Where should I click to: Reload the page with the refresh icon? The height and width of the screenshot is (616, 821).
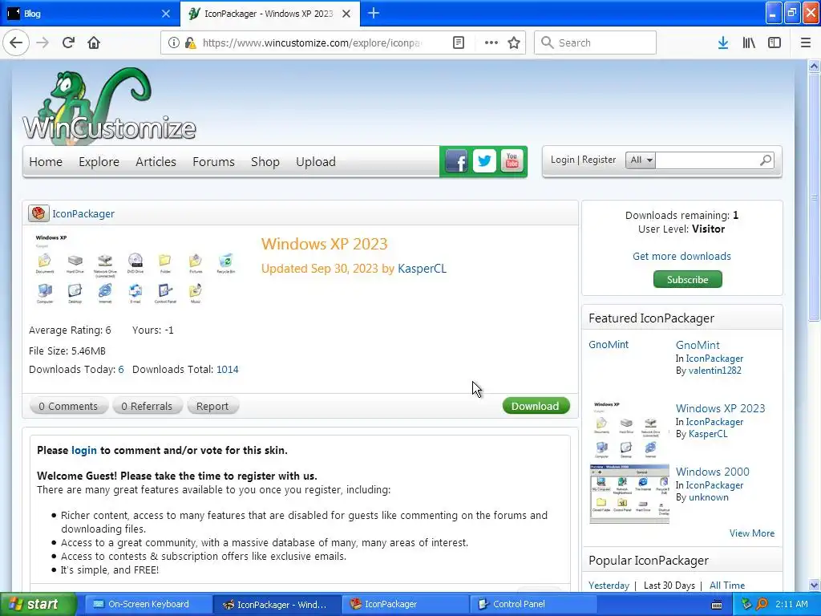[x=68, y=43]
